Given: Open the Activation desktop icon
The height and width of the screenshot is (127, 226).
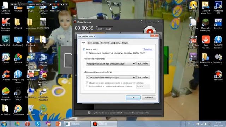Looking at the screenshot, I should pyautogui.click(x=6, y=110).
